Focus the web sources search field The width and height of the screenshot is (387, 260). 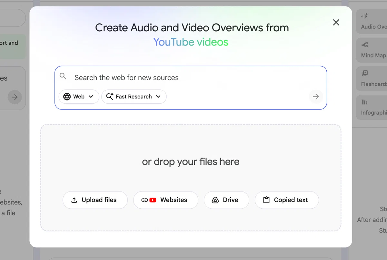(190, 78)
